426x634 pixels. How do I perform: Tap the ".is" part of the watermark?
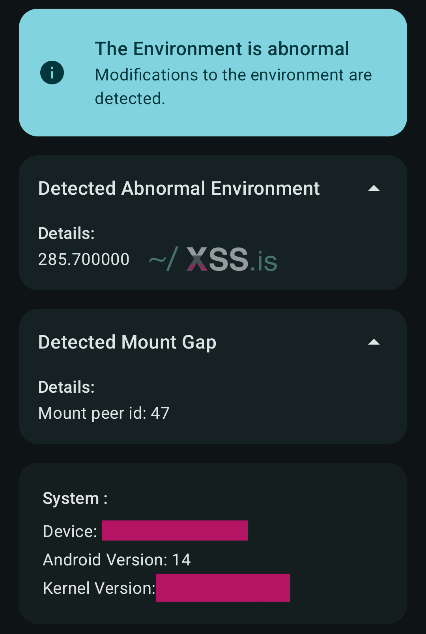(264, 262)
